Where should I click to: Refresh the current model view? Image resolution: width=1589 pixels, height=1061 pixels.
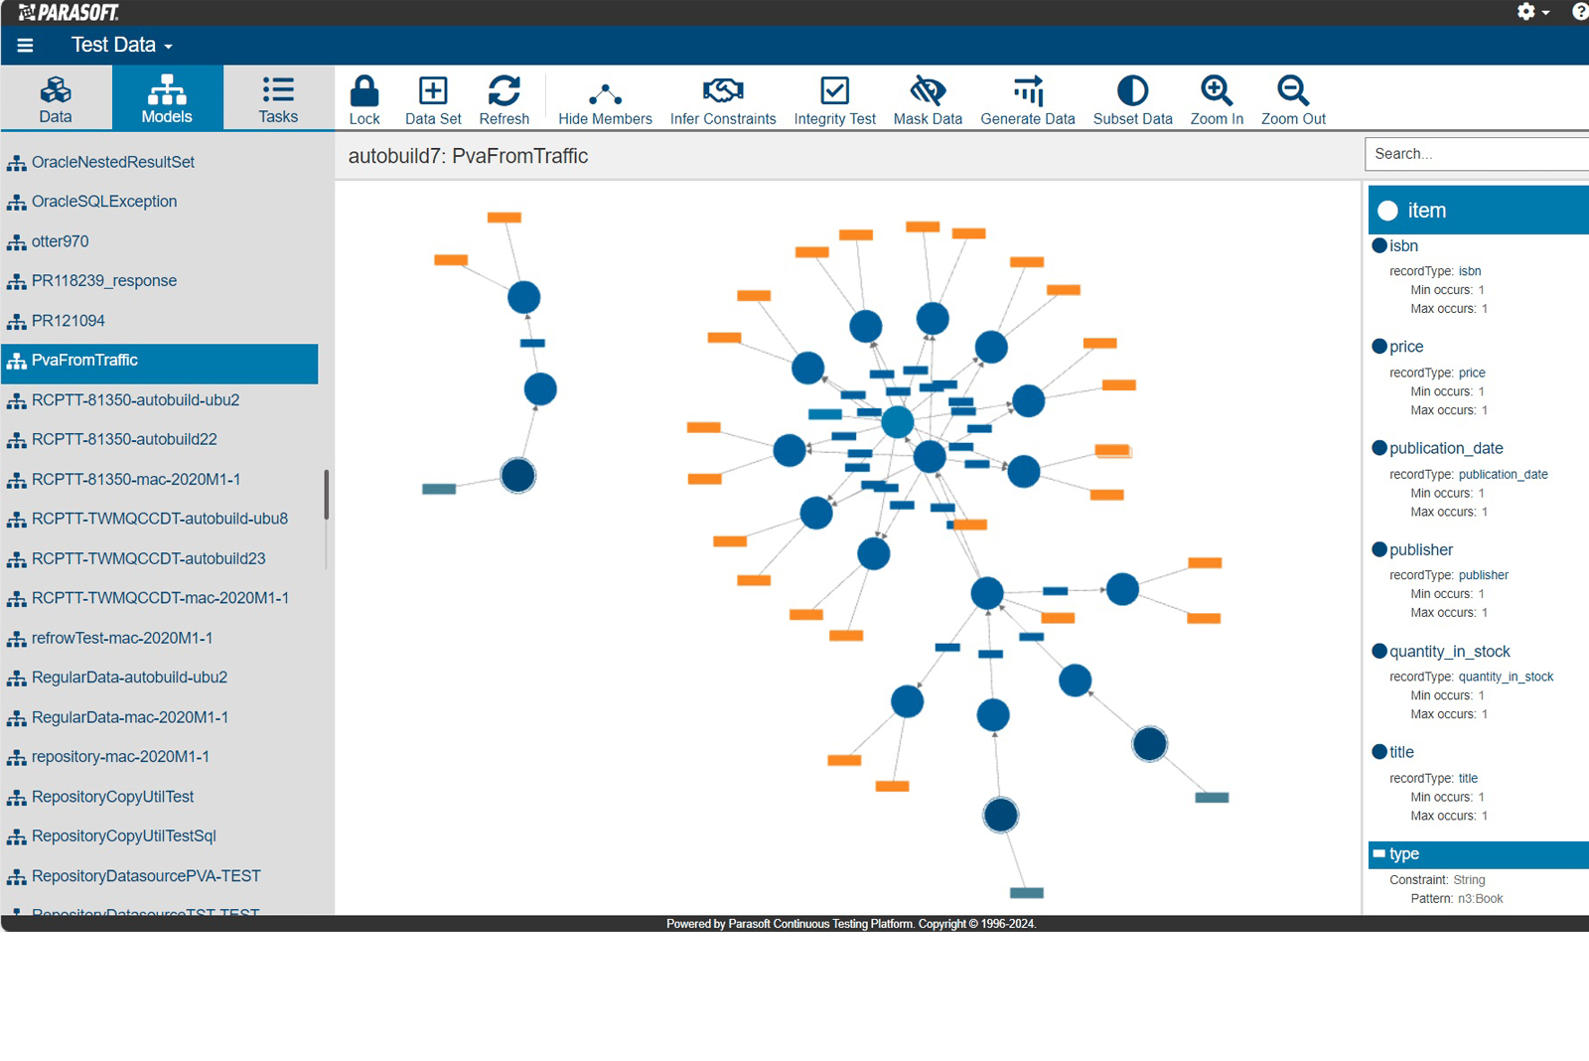(505, 98)
